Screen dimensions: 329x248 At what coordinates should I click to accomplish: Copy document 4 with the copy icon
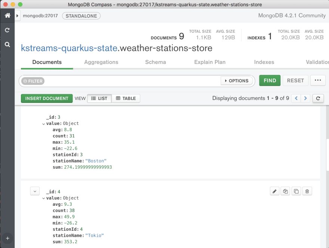click(285, 191)
